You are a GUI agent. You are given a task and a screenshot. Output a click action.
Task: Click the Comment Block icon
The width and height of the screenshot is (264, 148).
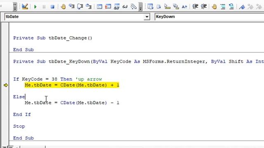[223, 7]
